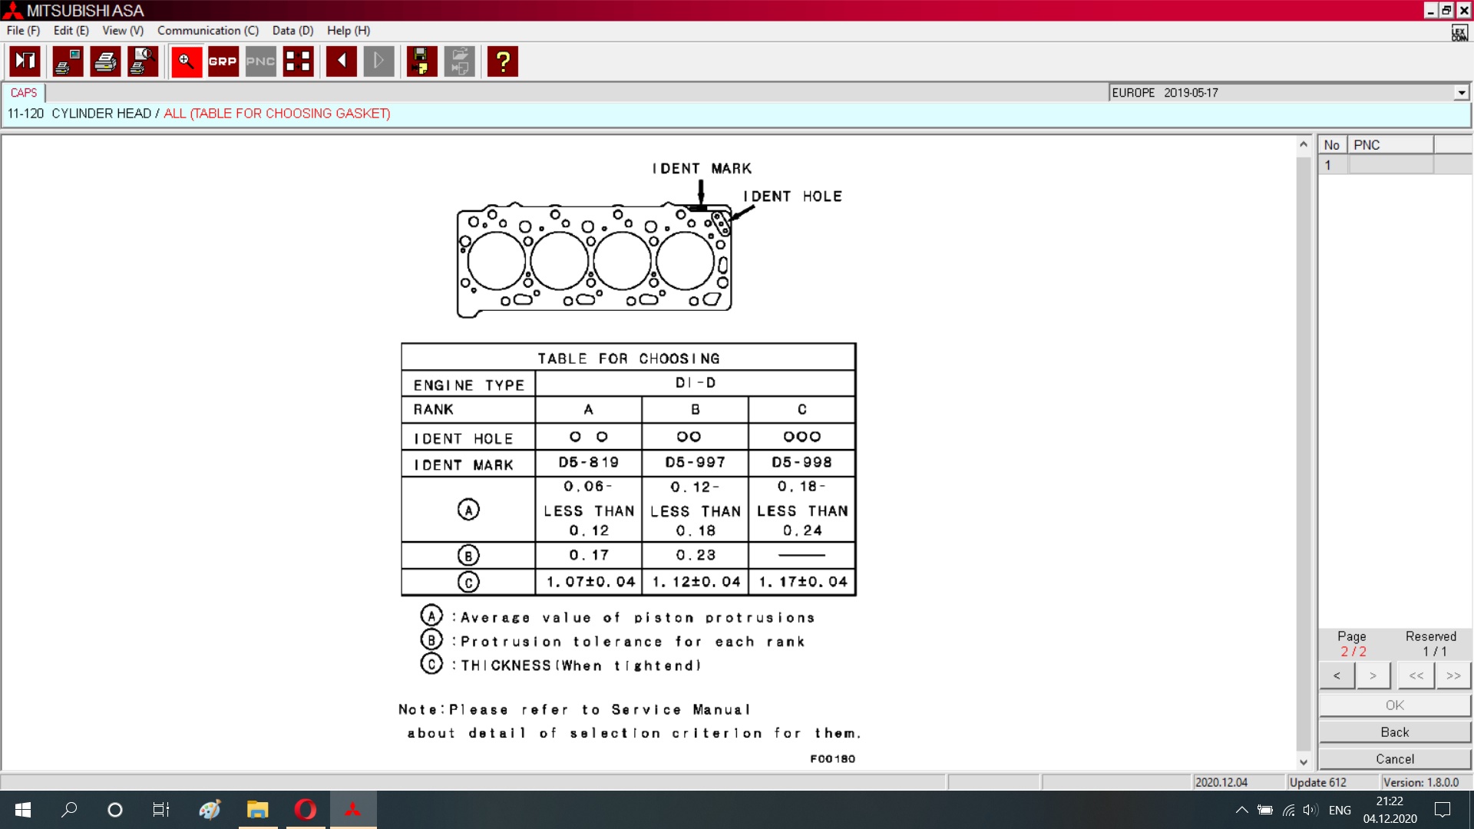Click the Cancel button

tap(1394, 759)
